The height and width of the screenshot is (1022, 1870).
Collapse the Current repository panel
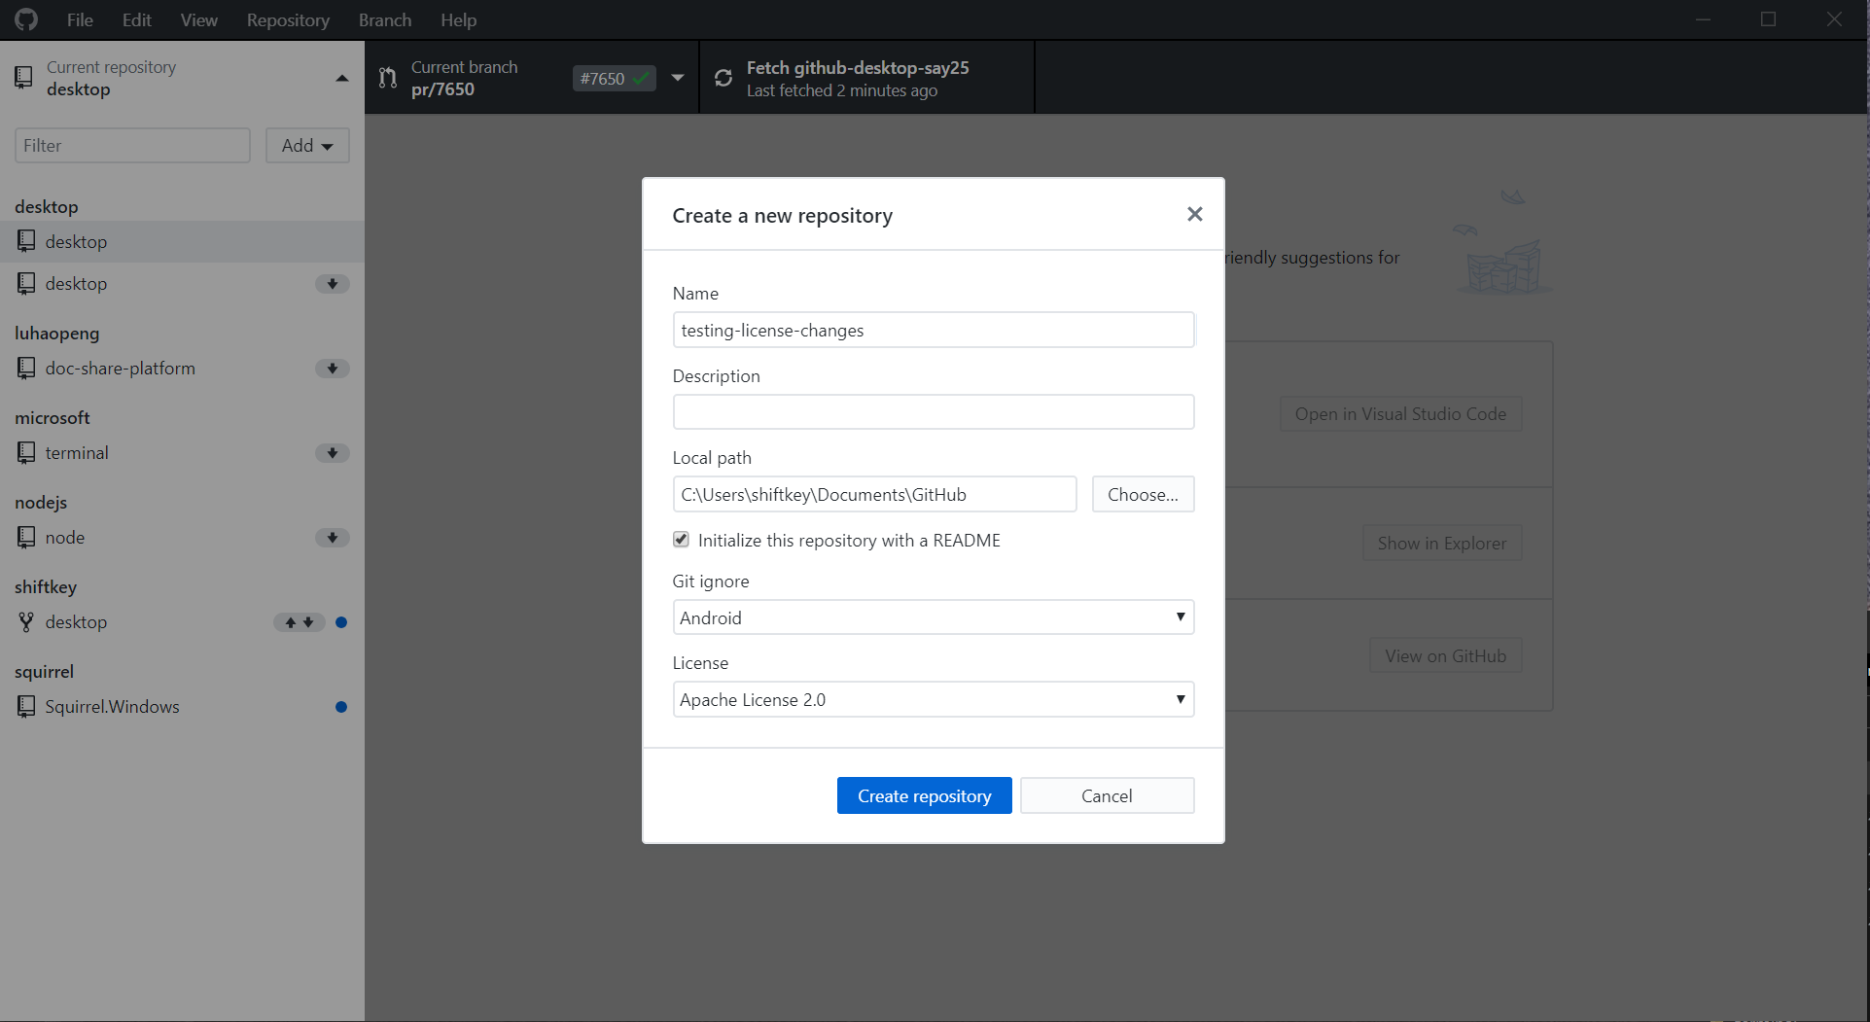coord(341,78)
